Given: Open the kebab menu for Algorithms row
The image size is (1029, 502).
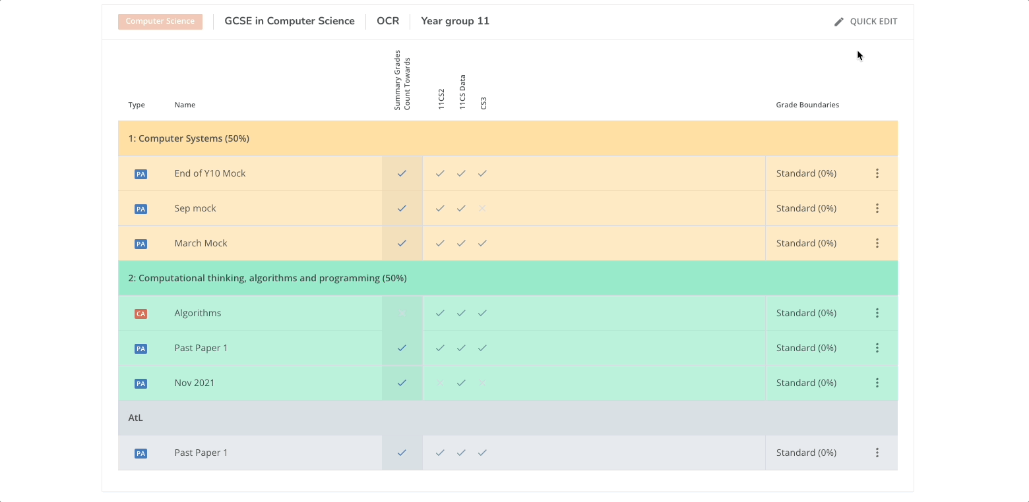Looking at the screenshot, I should 877,313.
